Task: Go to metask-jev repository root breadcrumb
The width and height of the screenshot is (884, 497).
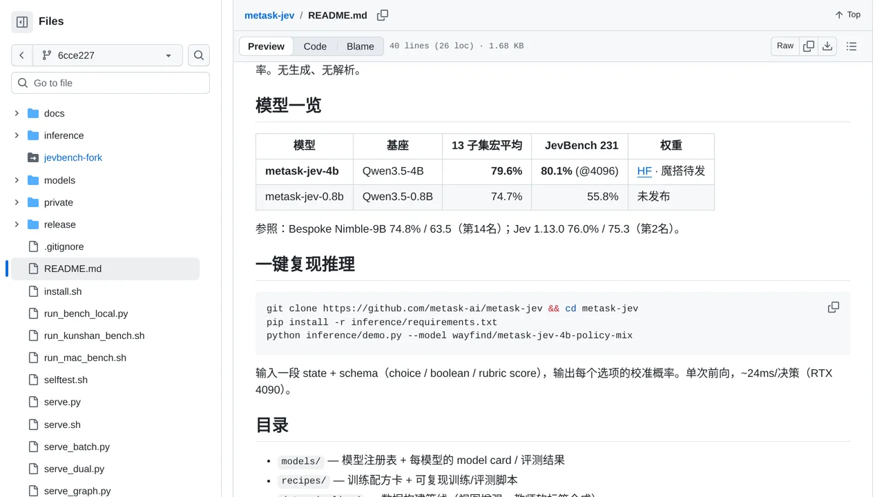Action: pyautogui.click(x=269, y=15)
